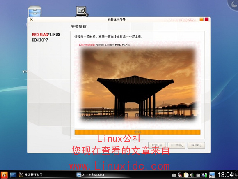
Task: Click the orange installation progress bar
Action: (137, 132)
